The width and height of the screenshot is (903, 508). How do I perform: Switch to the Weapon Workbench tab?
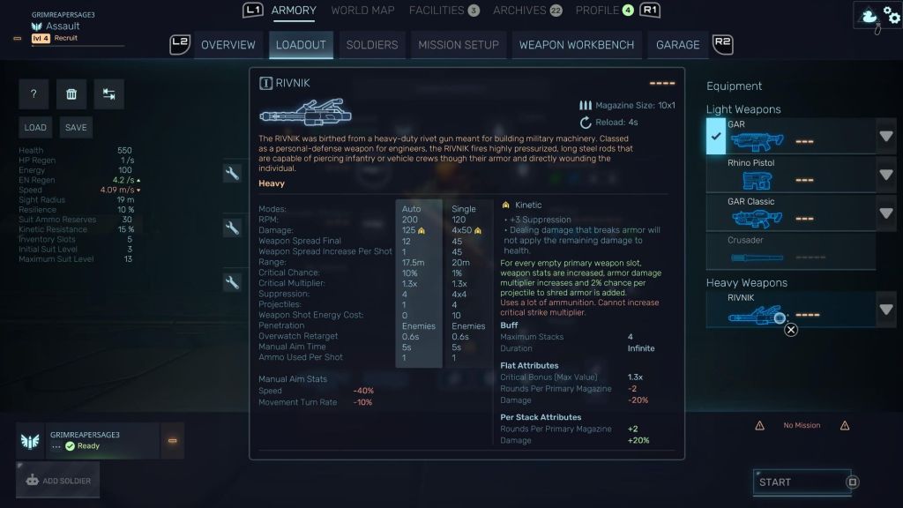577,45
